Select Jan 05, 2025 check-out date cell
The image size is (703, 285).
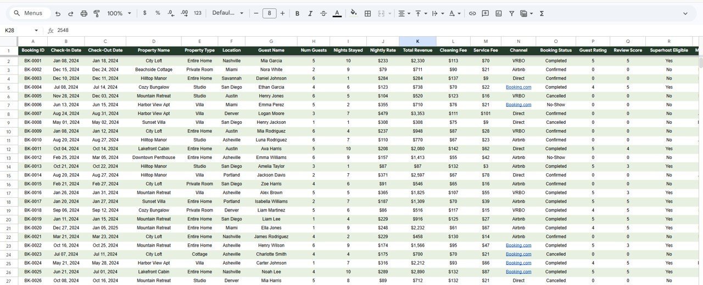coord(105,228)
